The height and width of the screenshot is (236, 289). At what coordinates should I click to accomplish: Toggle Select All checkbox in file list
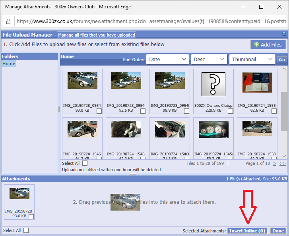tap(85, 163)
